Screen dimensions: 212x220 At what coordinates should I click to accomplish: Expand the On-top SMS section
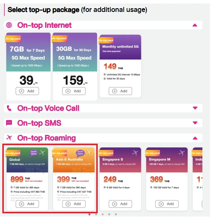[x=195, y=123]
